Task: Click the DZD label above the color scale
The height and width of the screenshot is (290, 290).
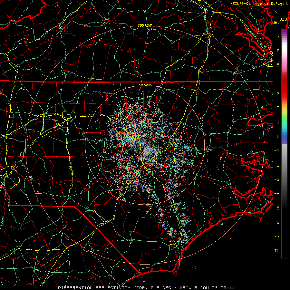Action: coord(283,19)
